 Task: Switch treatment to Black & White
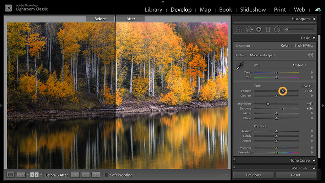pos(304,46)
